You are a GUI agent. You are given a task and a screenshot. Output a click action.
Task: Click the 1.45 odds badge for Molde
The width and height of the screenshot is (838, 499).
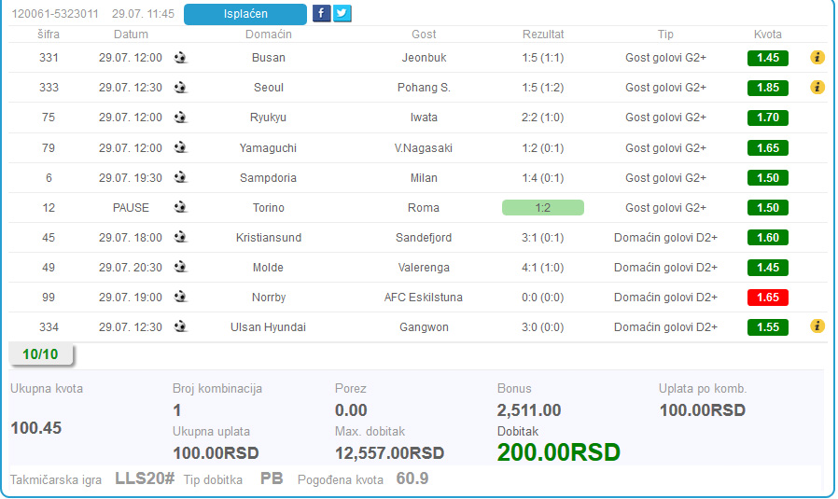767,268
